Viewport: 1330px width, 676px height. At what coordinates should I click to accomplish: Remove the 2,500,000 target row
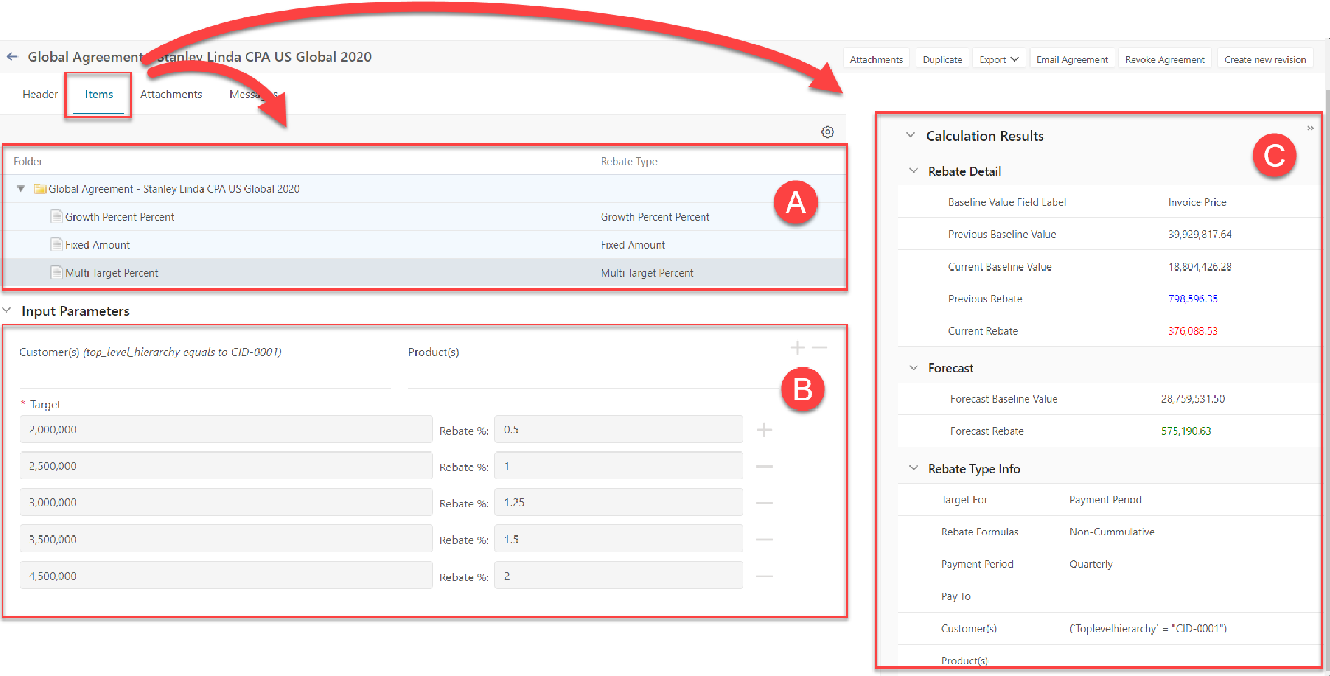[764, 467]
